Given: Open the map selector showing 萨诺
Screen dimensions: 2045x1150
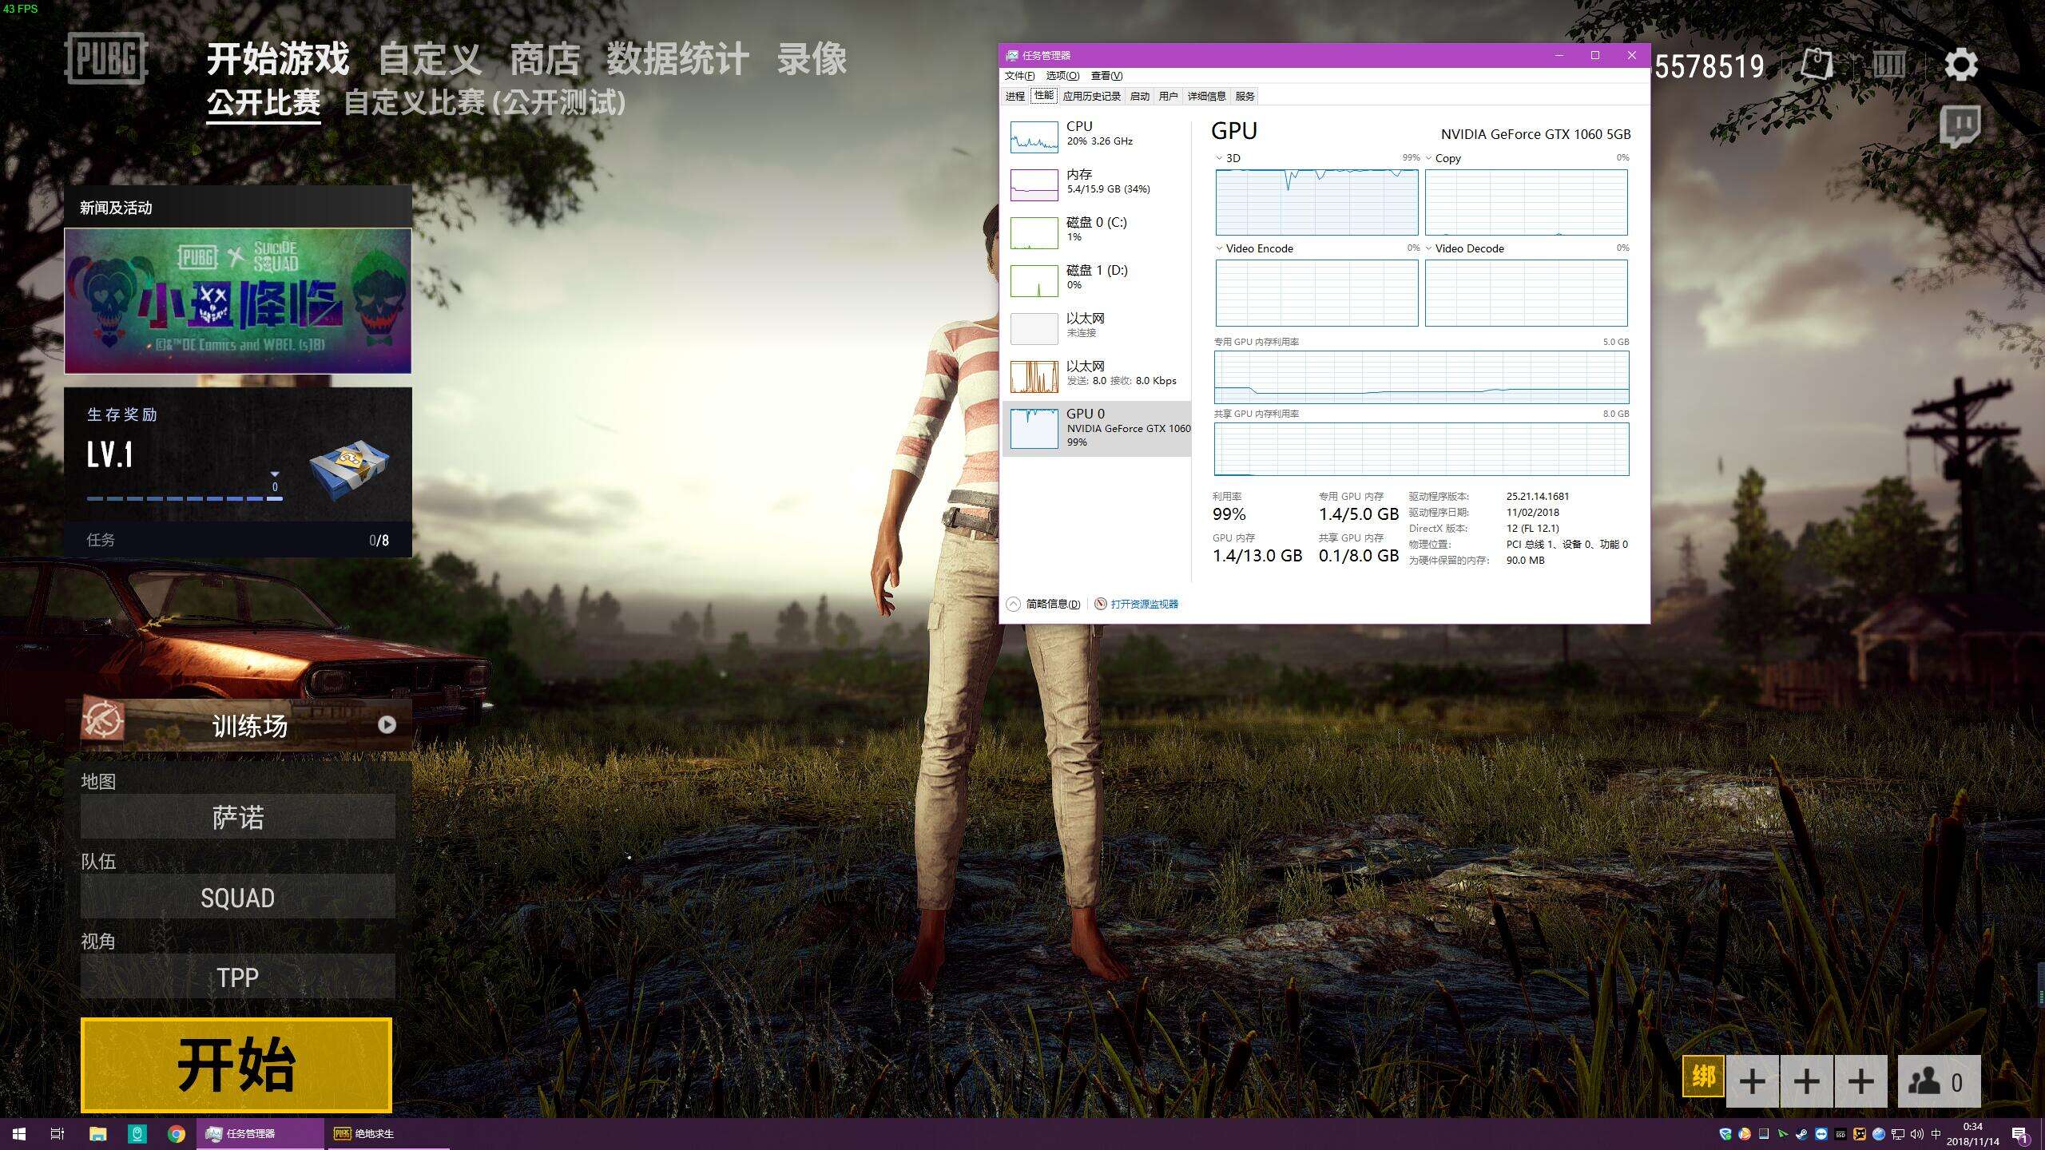Looking at the screenshot, I should tap(238, 817).
